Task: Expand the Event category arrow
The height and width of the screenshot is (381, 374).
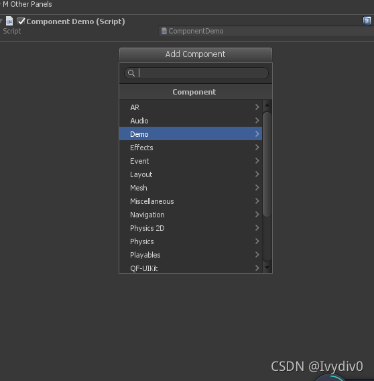Action: pos(257,161)
